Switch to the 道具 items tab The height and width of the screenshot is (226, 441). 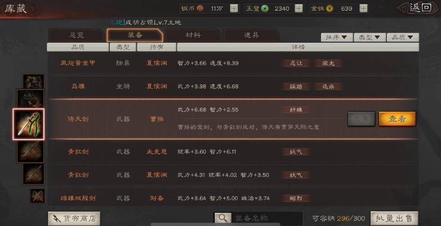[x=251, y=35]
